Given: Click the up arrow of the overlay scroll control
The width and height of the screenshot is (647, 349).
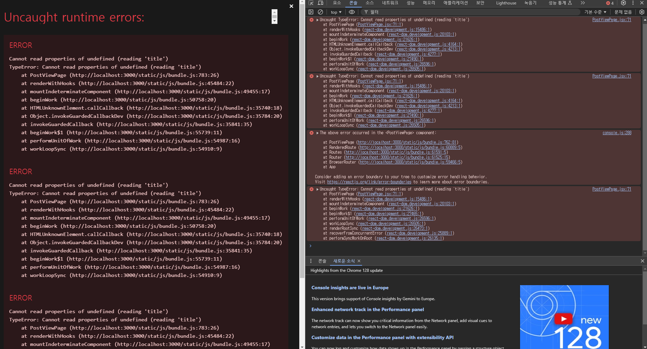Looking at the screenshot, I should click(x=274, y=12).
